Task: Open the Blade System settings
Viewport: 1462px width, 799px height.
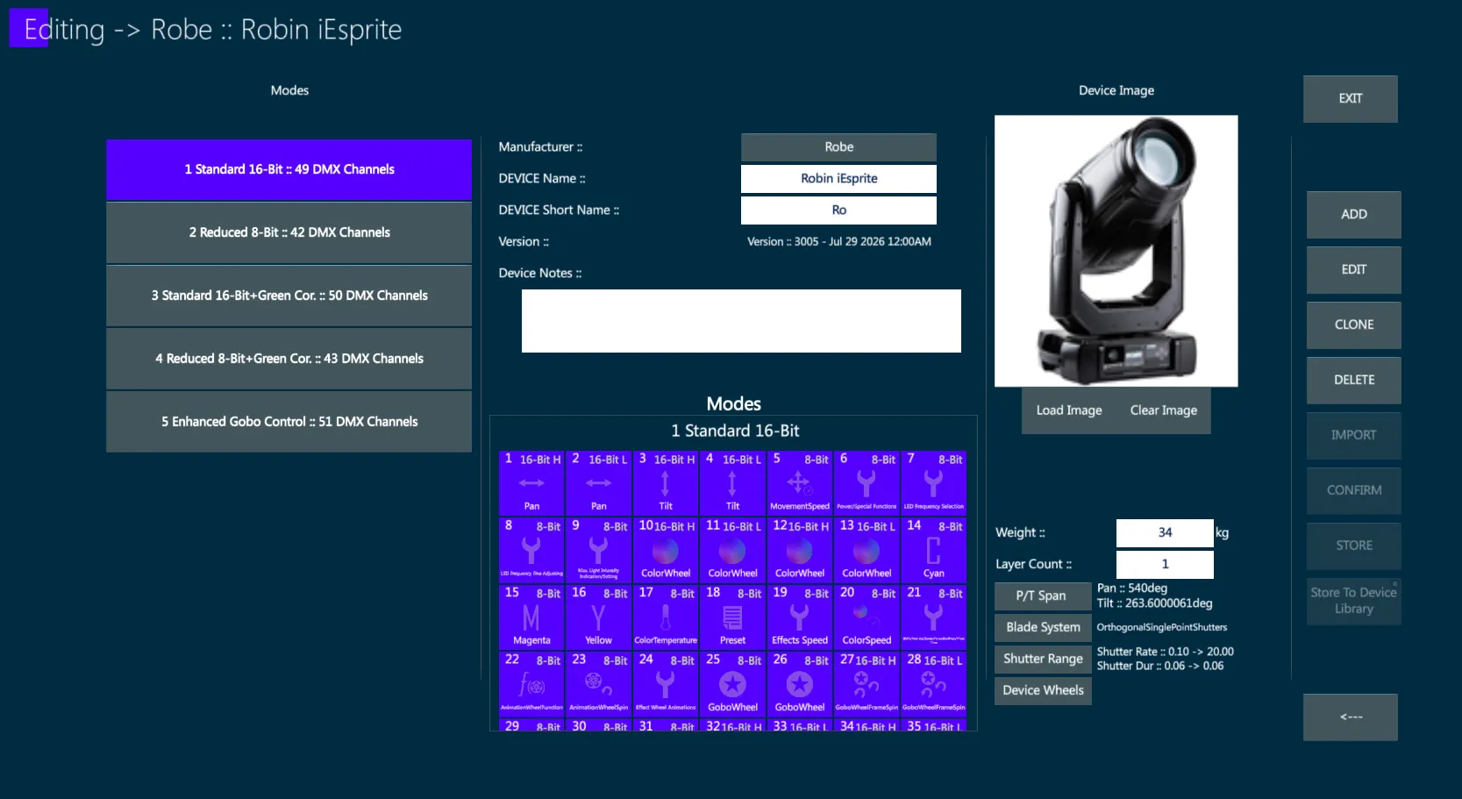Action: pos(1043,628)
